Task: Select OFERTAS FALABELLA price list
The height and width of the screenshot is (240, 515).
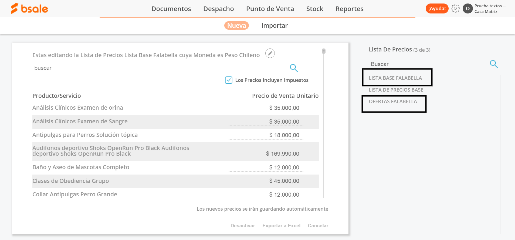Action: click(x=393, y=102)
